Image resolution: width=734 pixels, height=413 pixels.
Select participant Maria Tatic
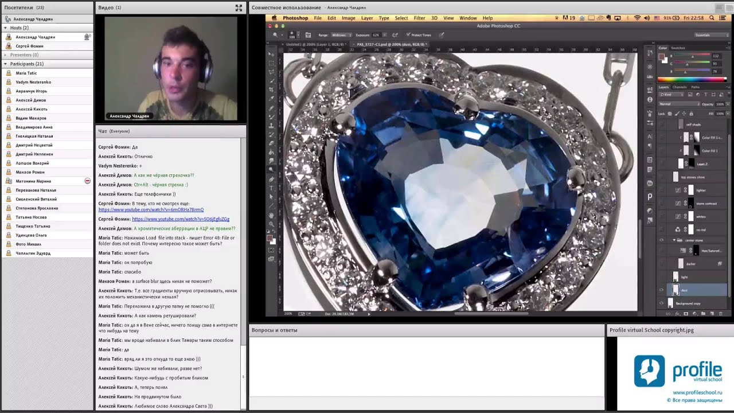[x=26, y=73]
